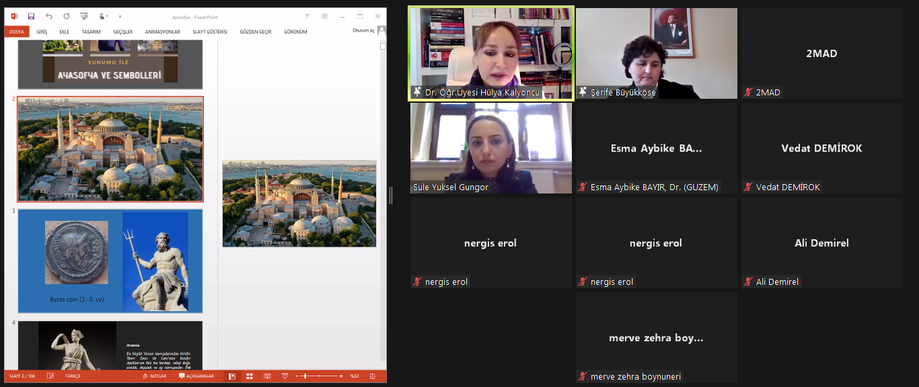The width and height of the screenshot is (919, 387).
Task: Open the GEÇİŞLER ribbon tab
Action: pos(123,32)
